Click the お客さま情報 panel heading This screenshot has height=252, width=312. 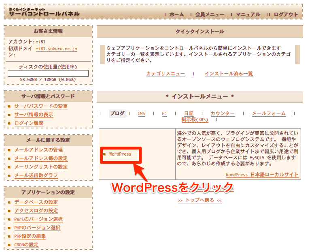coord(48,31)
